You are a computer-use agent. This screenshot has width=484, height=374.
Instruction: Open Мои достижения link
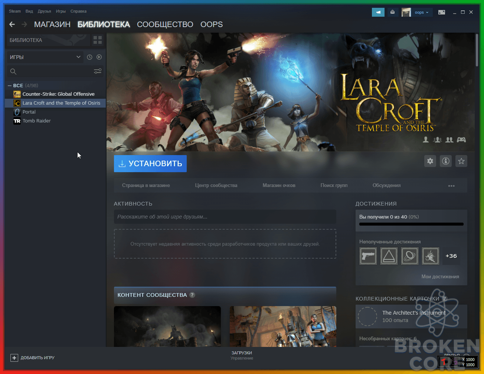(x=440, y=277)
